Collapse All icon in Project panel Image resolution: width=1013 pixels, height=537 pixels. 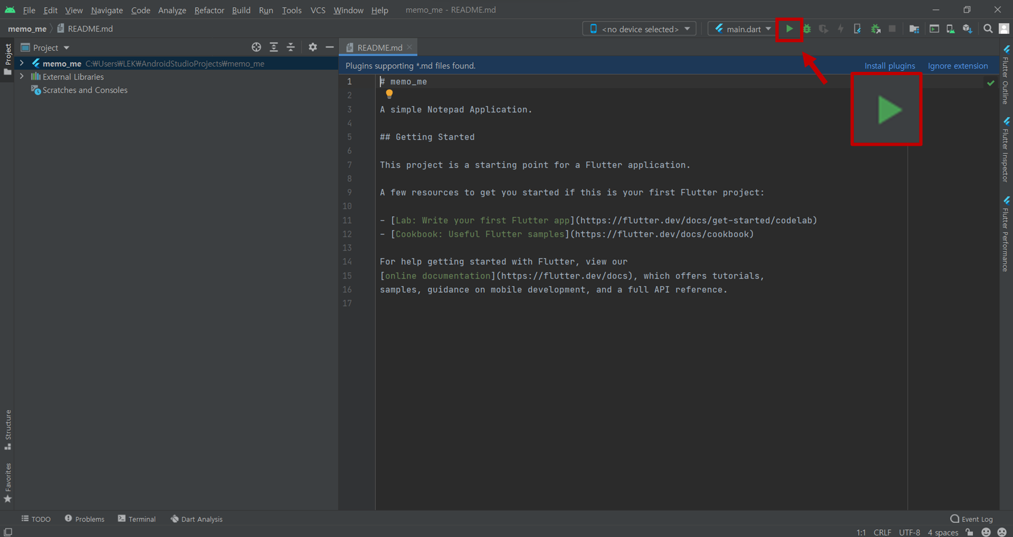coord(291,47)
